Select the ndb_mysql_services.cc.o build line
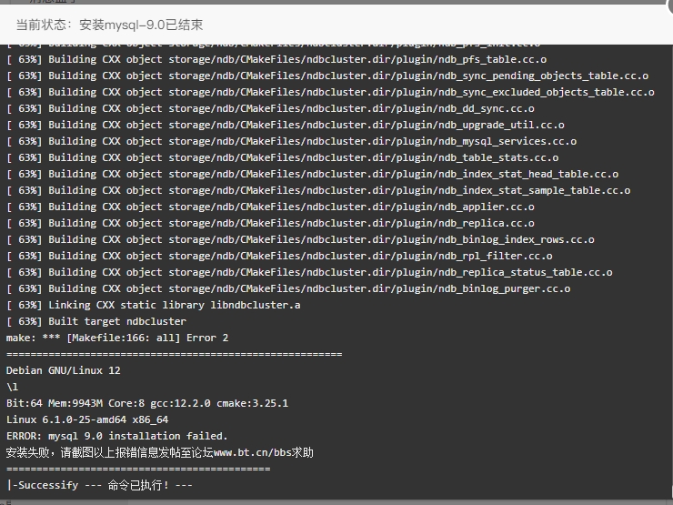Image resolution: width=673 pixels, height=505 pixels. (291, 141)
